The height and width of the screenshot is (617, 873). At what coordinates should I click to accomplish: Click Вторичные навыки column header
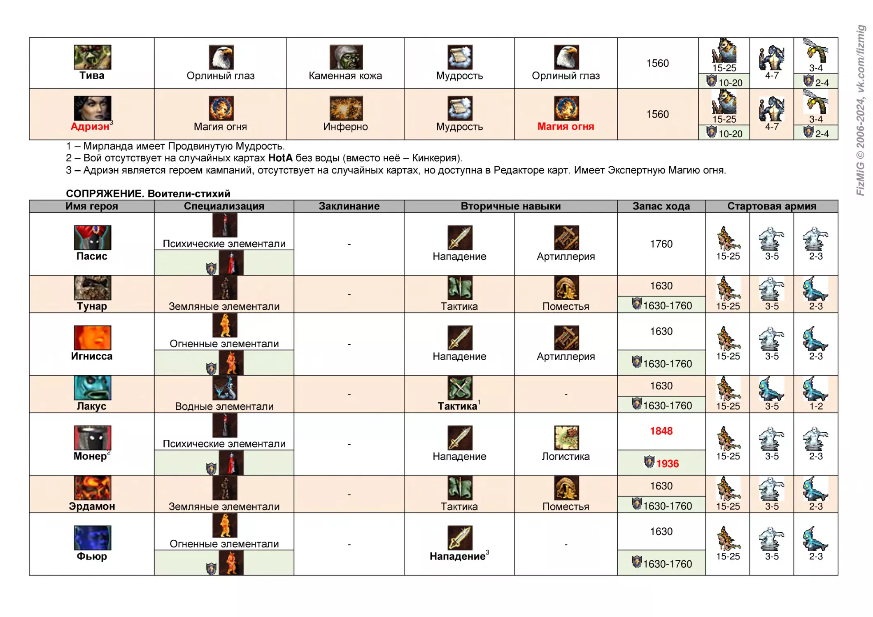pos(510,206)
